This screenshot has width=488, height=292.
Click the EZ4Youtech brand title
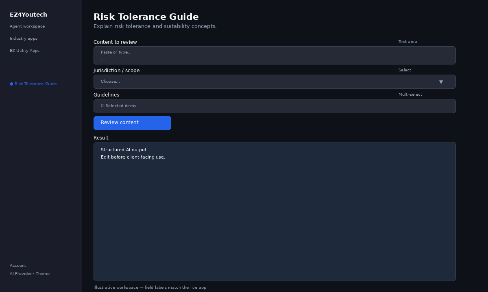click(28, 15)
